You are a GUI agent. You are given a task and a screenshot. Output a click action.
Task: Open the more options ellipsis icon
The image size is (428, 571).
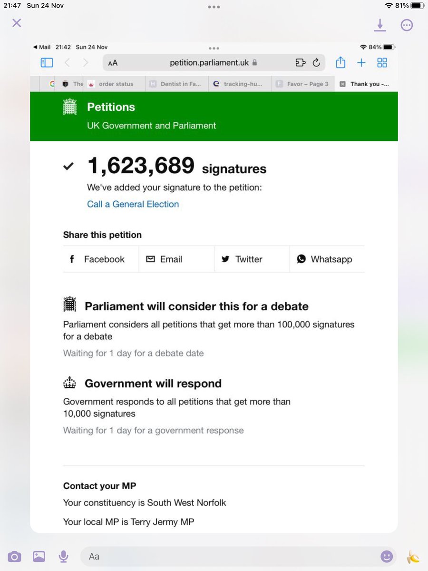[407, 25]
